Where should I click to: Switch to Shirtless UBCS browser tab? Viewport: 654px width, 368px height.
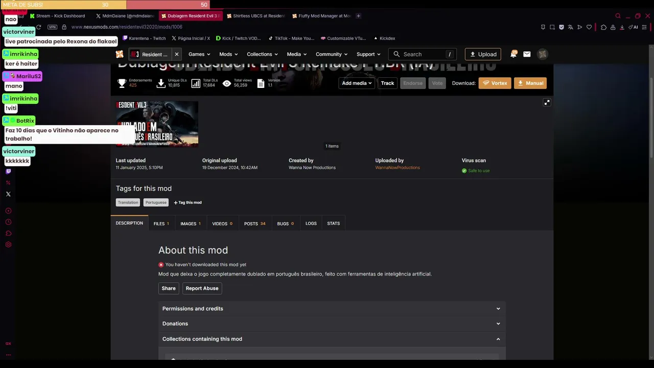tap(255, 16)
